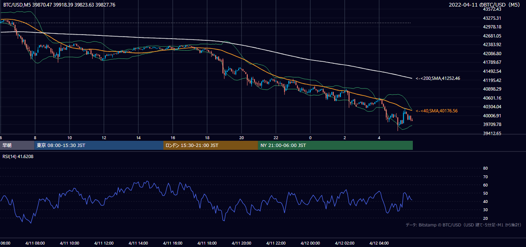Click the 4/12 02:00 date label
Viewport: 526px width, 247px height.
[344, 243]
